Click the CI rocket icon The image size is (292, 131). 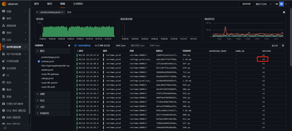point(3,75)
